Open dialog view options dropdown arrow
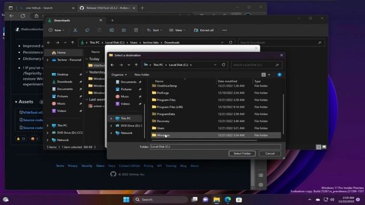 (x=269, y=75)
